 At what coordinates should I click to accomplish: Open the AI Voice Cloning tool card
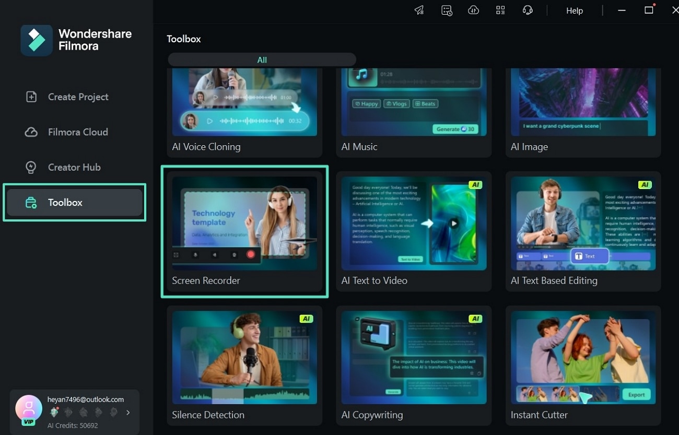244,113
